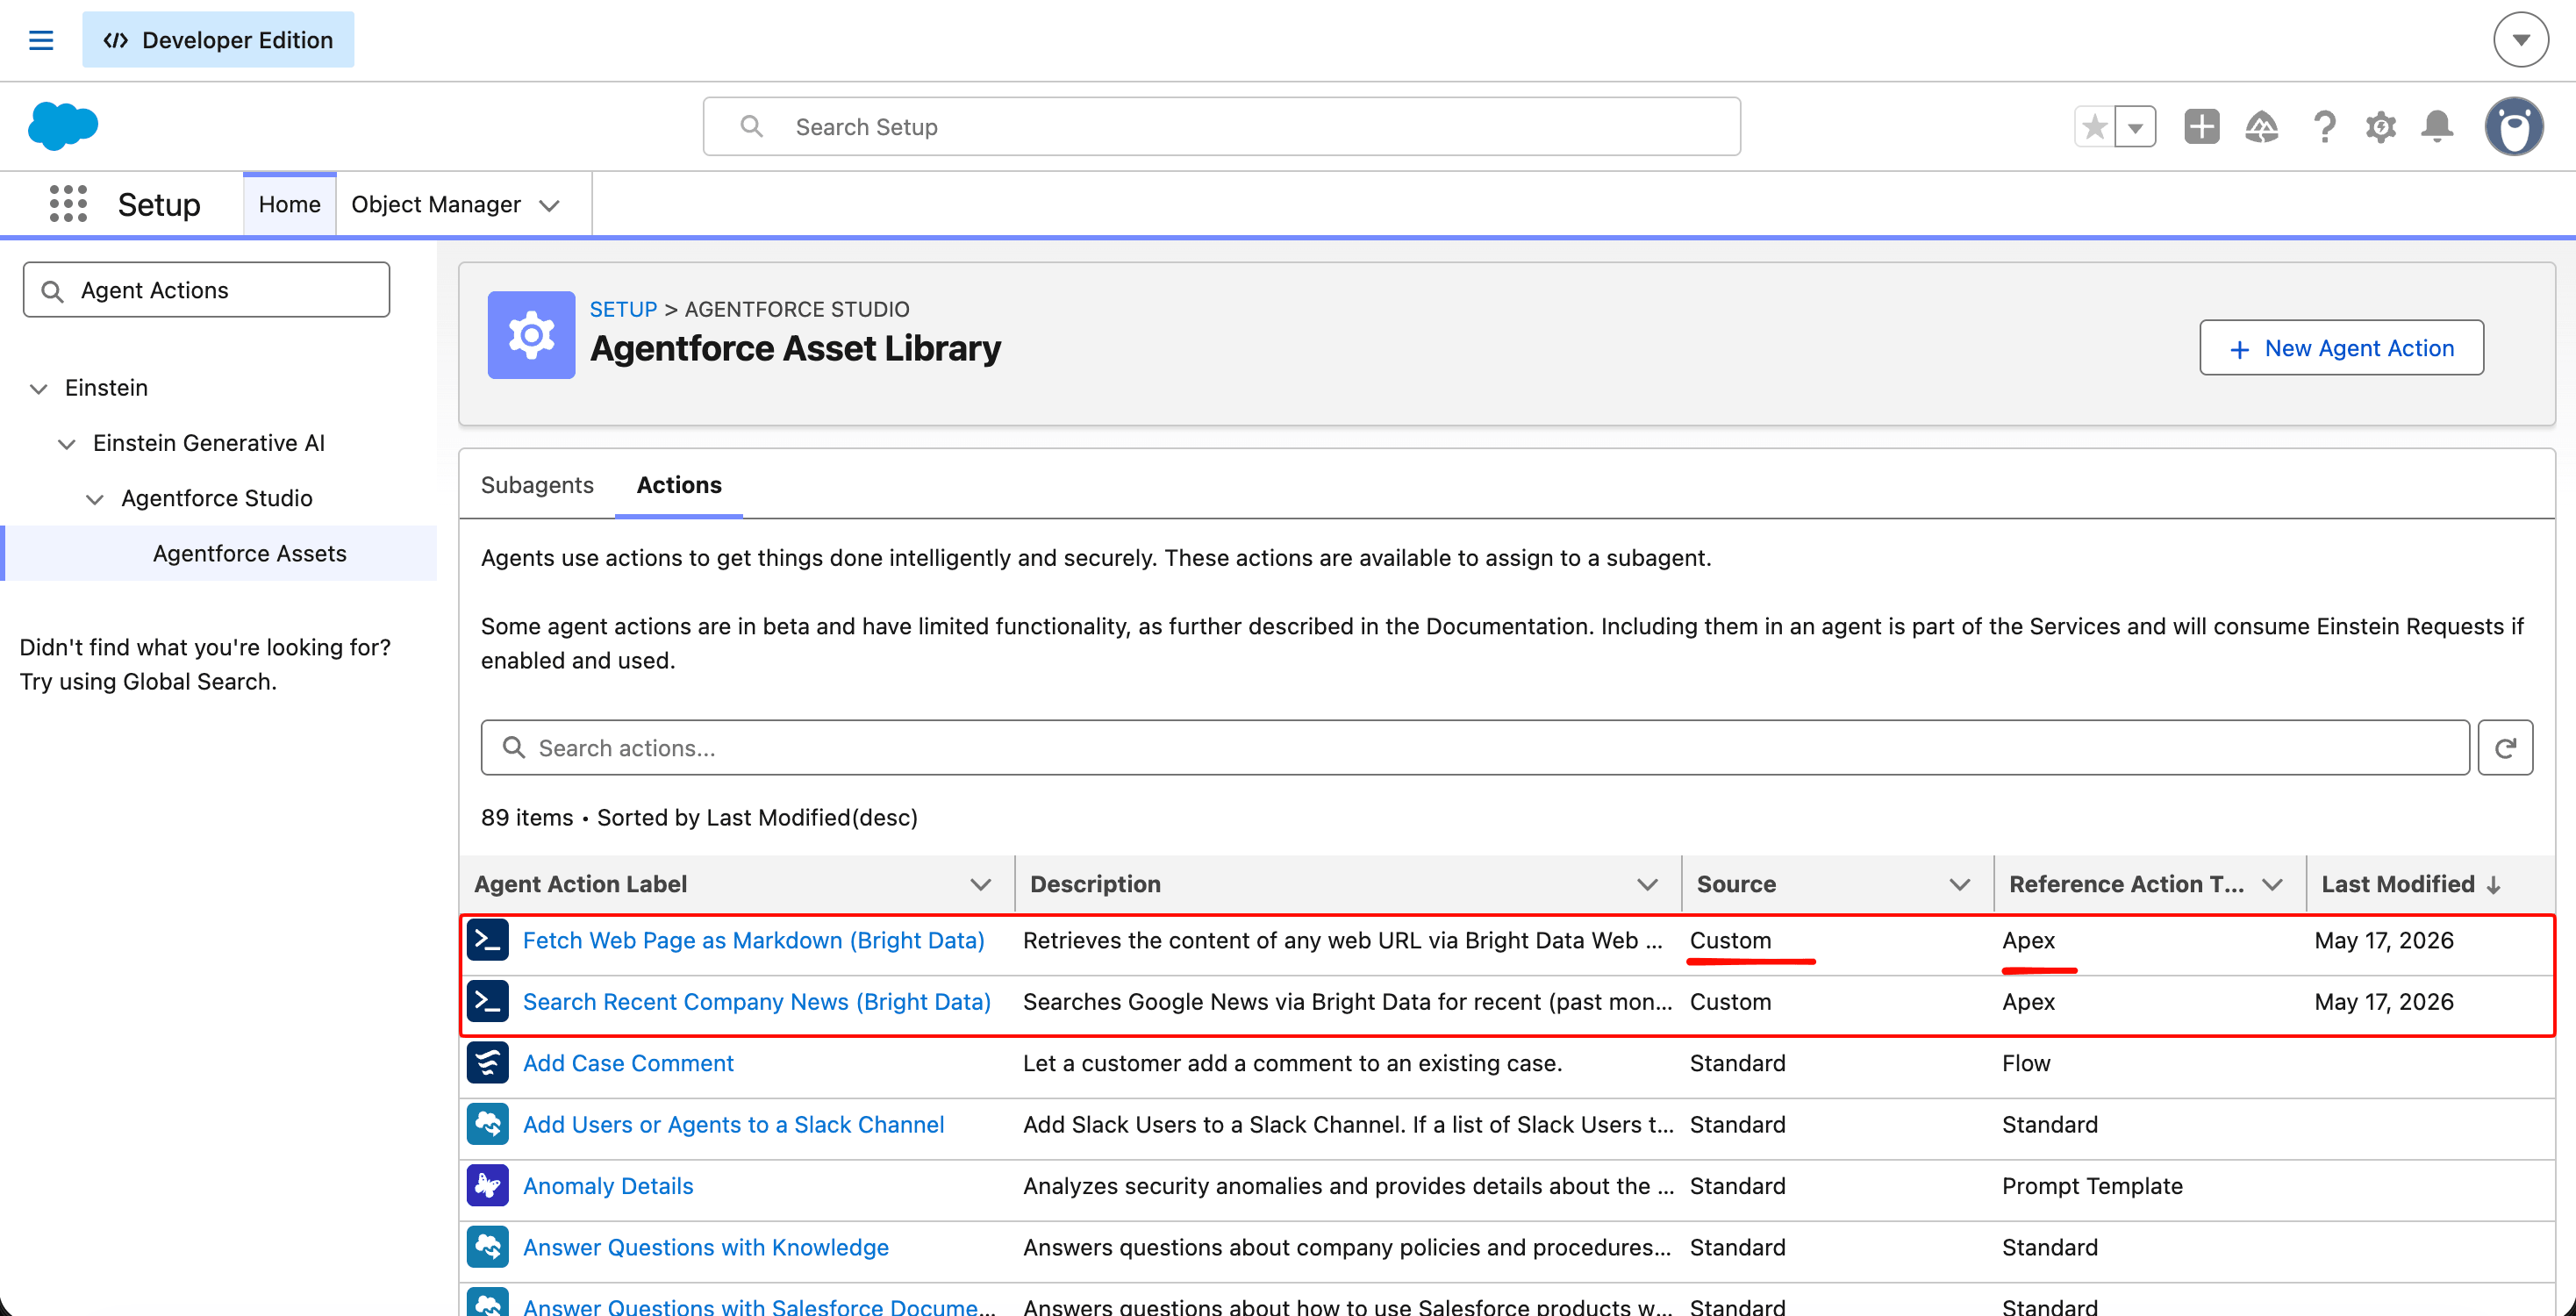Click the Agent Actions quick find box
This screenshot has height=1316, width=2576.
pyautogui.click(x=207, y=290)
